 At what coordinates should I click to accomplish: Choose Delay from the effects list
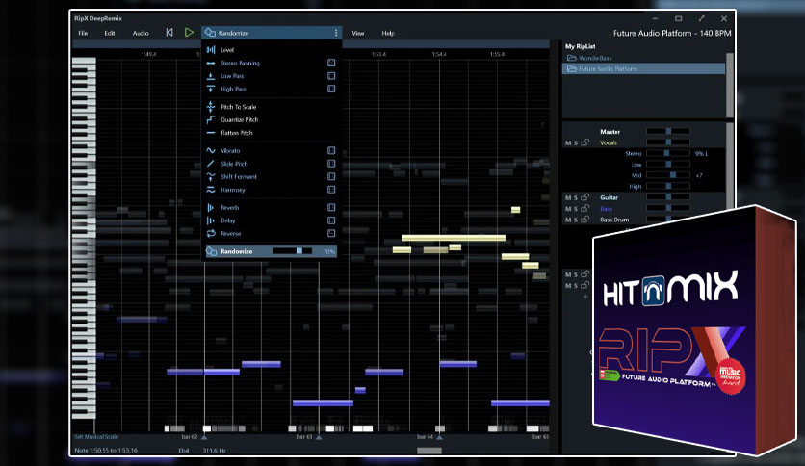[x=227, y=220]
